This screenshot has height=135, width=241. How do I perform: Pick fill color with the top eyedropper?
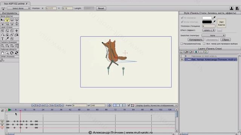coord(214,18)
